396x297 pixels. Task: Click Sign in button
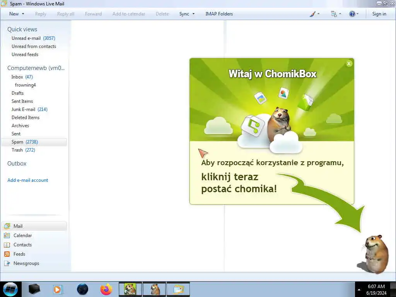pos(379,14)
